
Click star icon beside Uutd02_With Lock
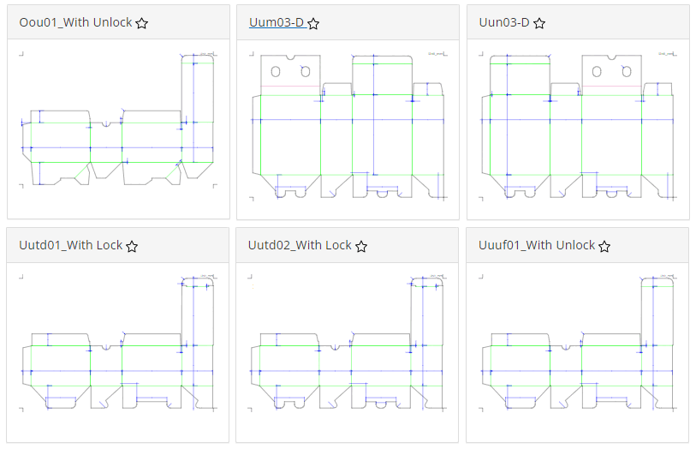pos(361,246)
